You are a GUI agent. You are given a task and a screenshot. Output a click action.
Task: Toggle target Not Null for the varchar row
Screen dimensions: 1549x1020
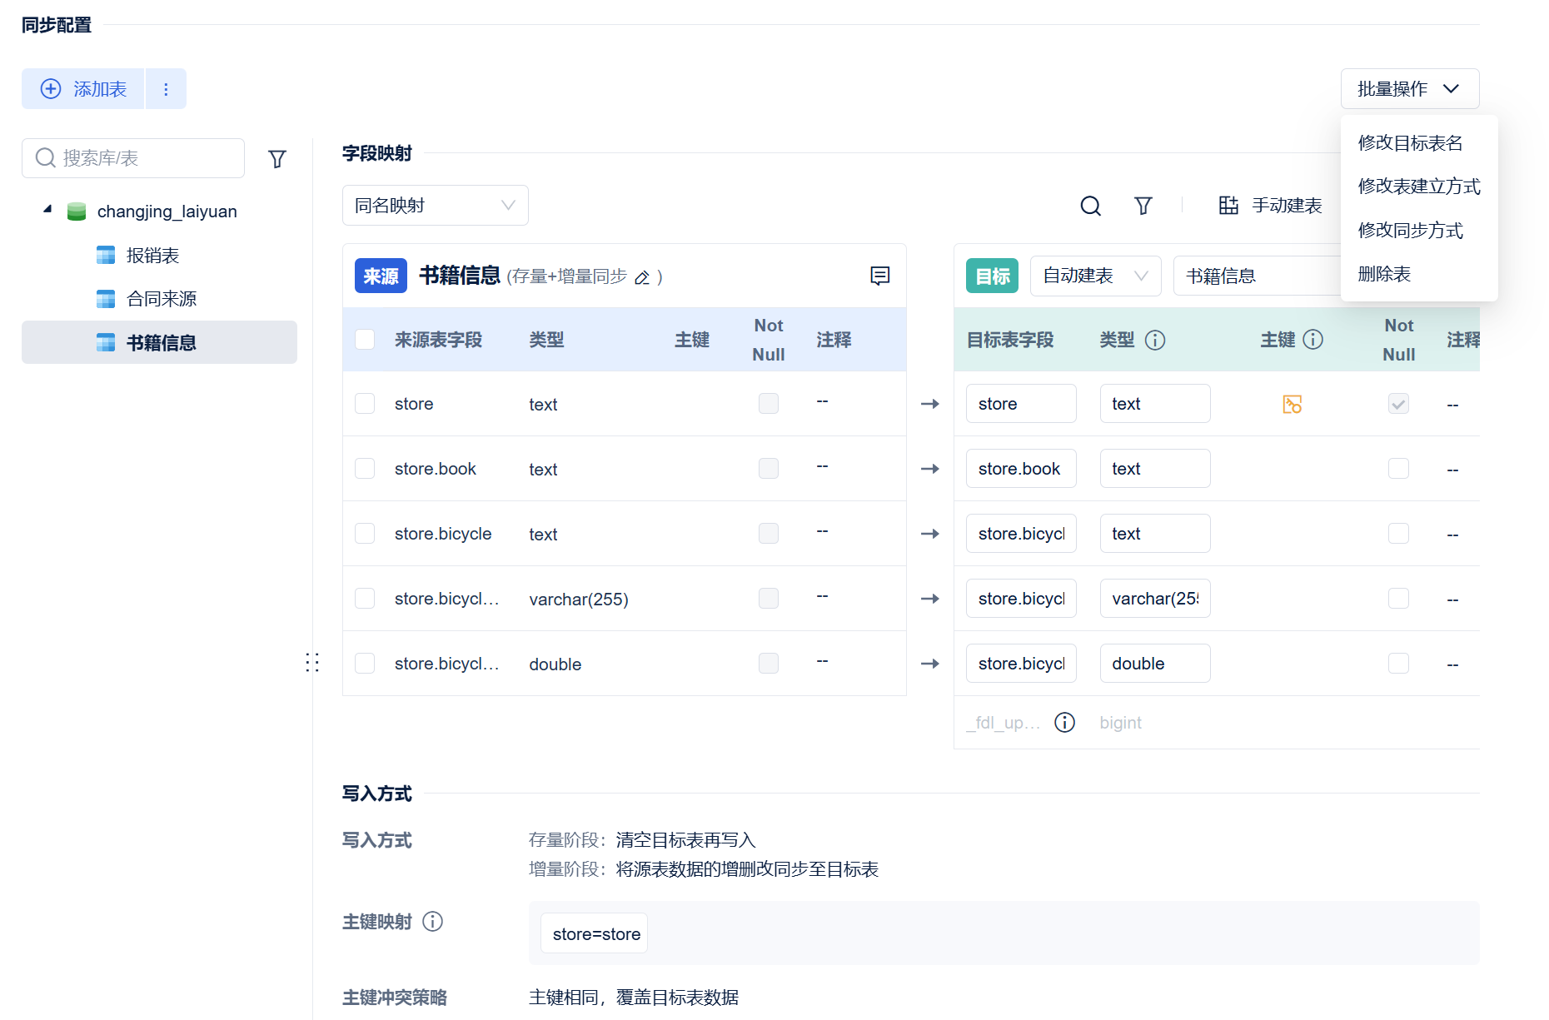pos(1398,599)
